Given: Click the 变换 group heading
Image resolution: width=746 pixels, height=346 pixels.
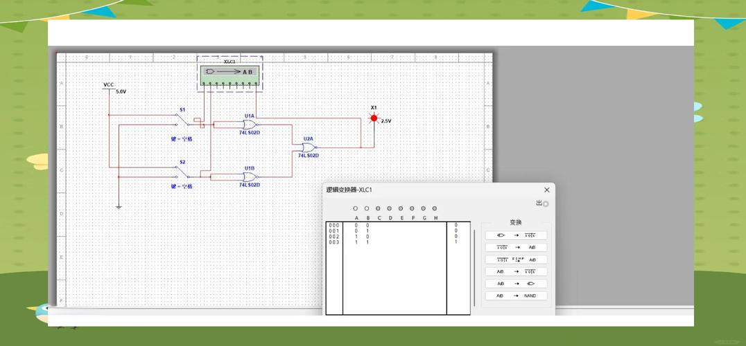Looking at the screenshot, I should coord(516,222).
